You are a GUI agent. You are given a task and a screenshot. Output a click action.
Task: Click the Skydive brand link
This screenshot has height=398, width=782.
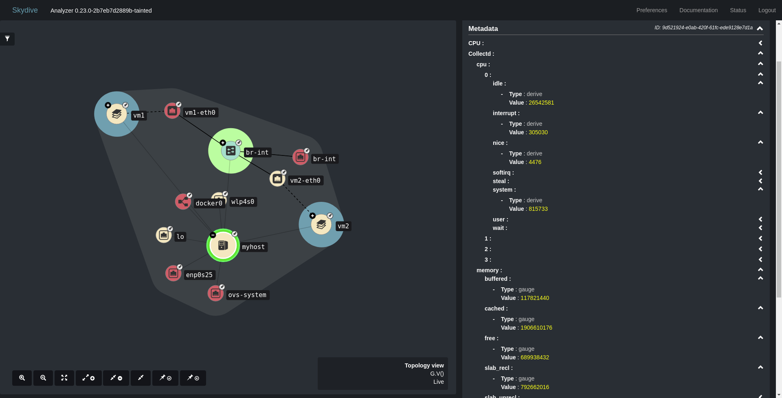[25, 10]
